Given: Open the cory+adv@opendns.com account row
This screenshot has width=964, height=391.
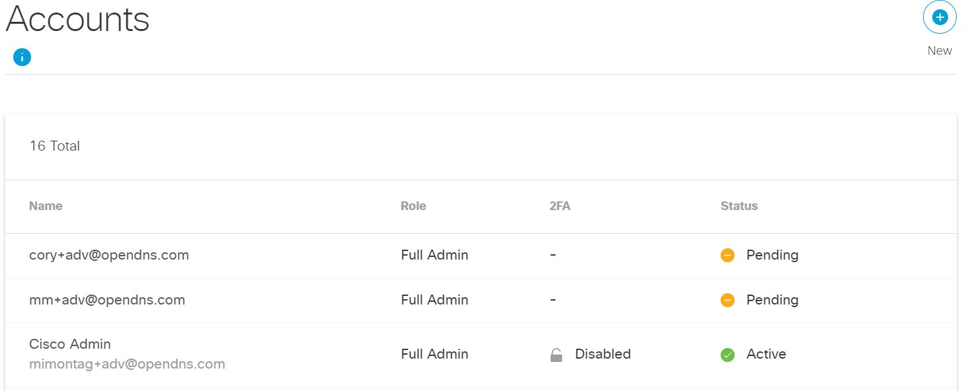Looking at the screenshot, I should click(x=481, y=256).
